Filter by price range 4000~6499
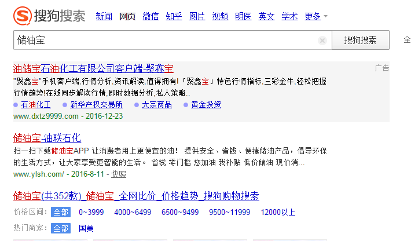Image resolution: width=411 pixels, height=241 pixels. 133,212
